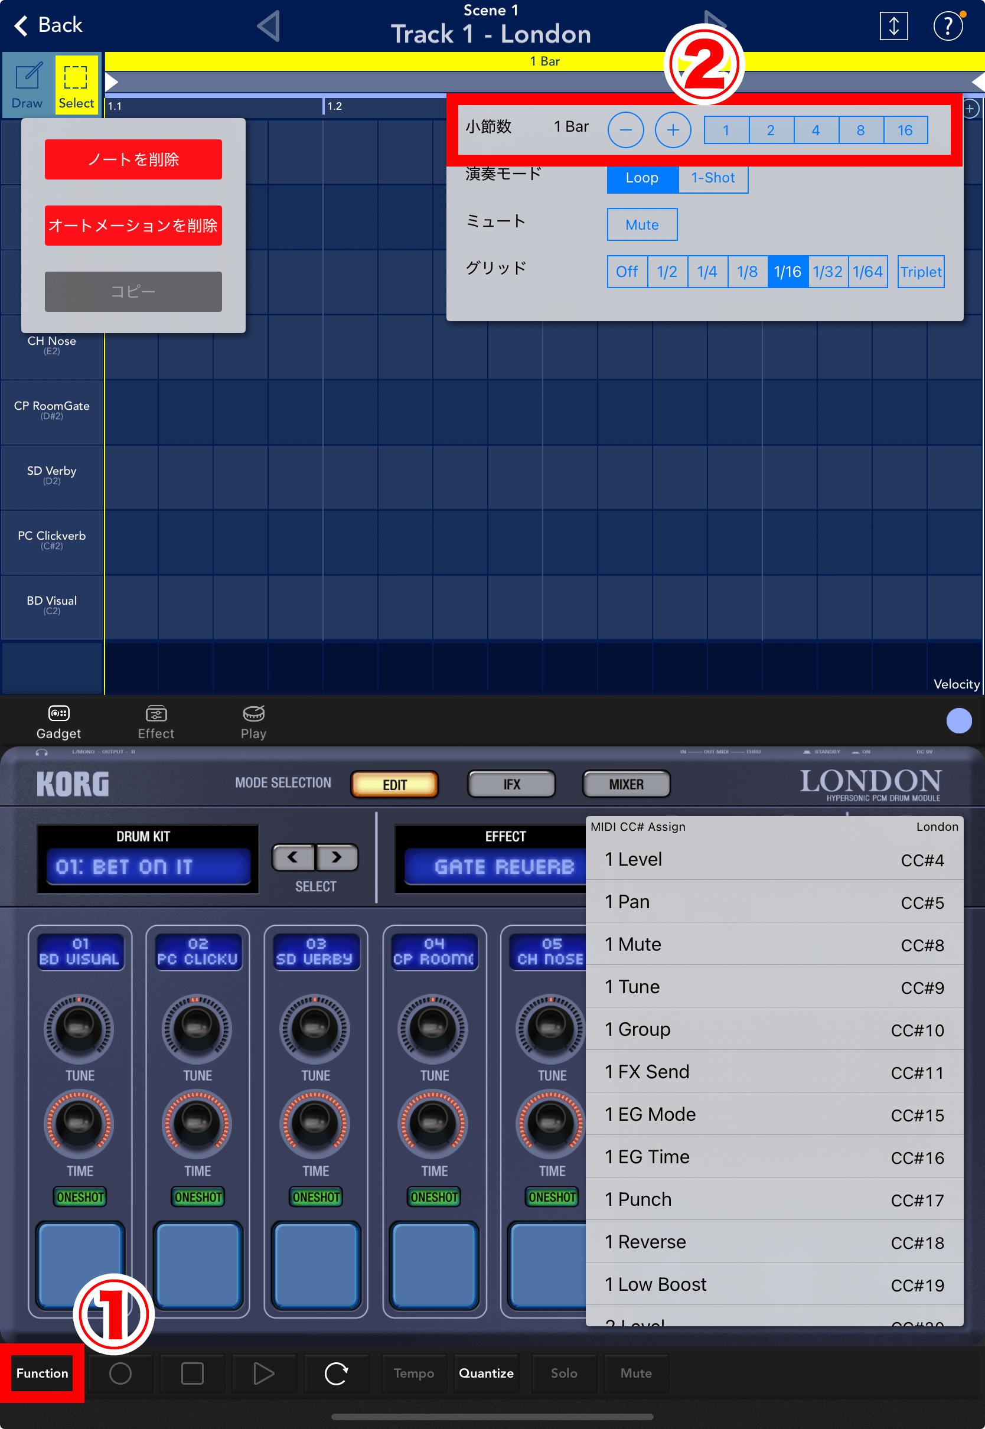Tap the コピー copy button

(133, 291)
